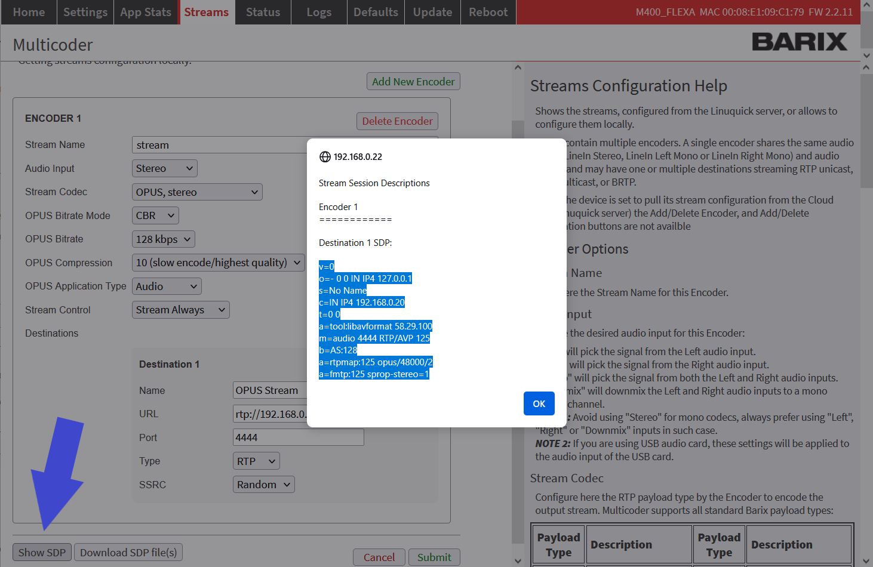Open the destination Type RTP dropdown
The width and height of the screenshot is (873, 567).
(x=256, y=461)
